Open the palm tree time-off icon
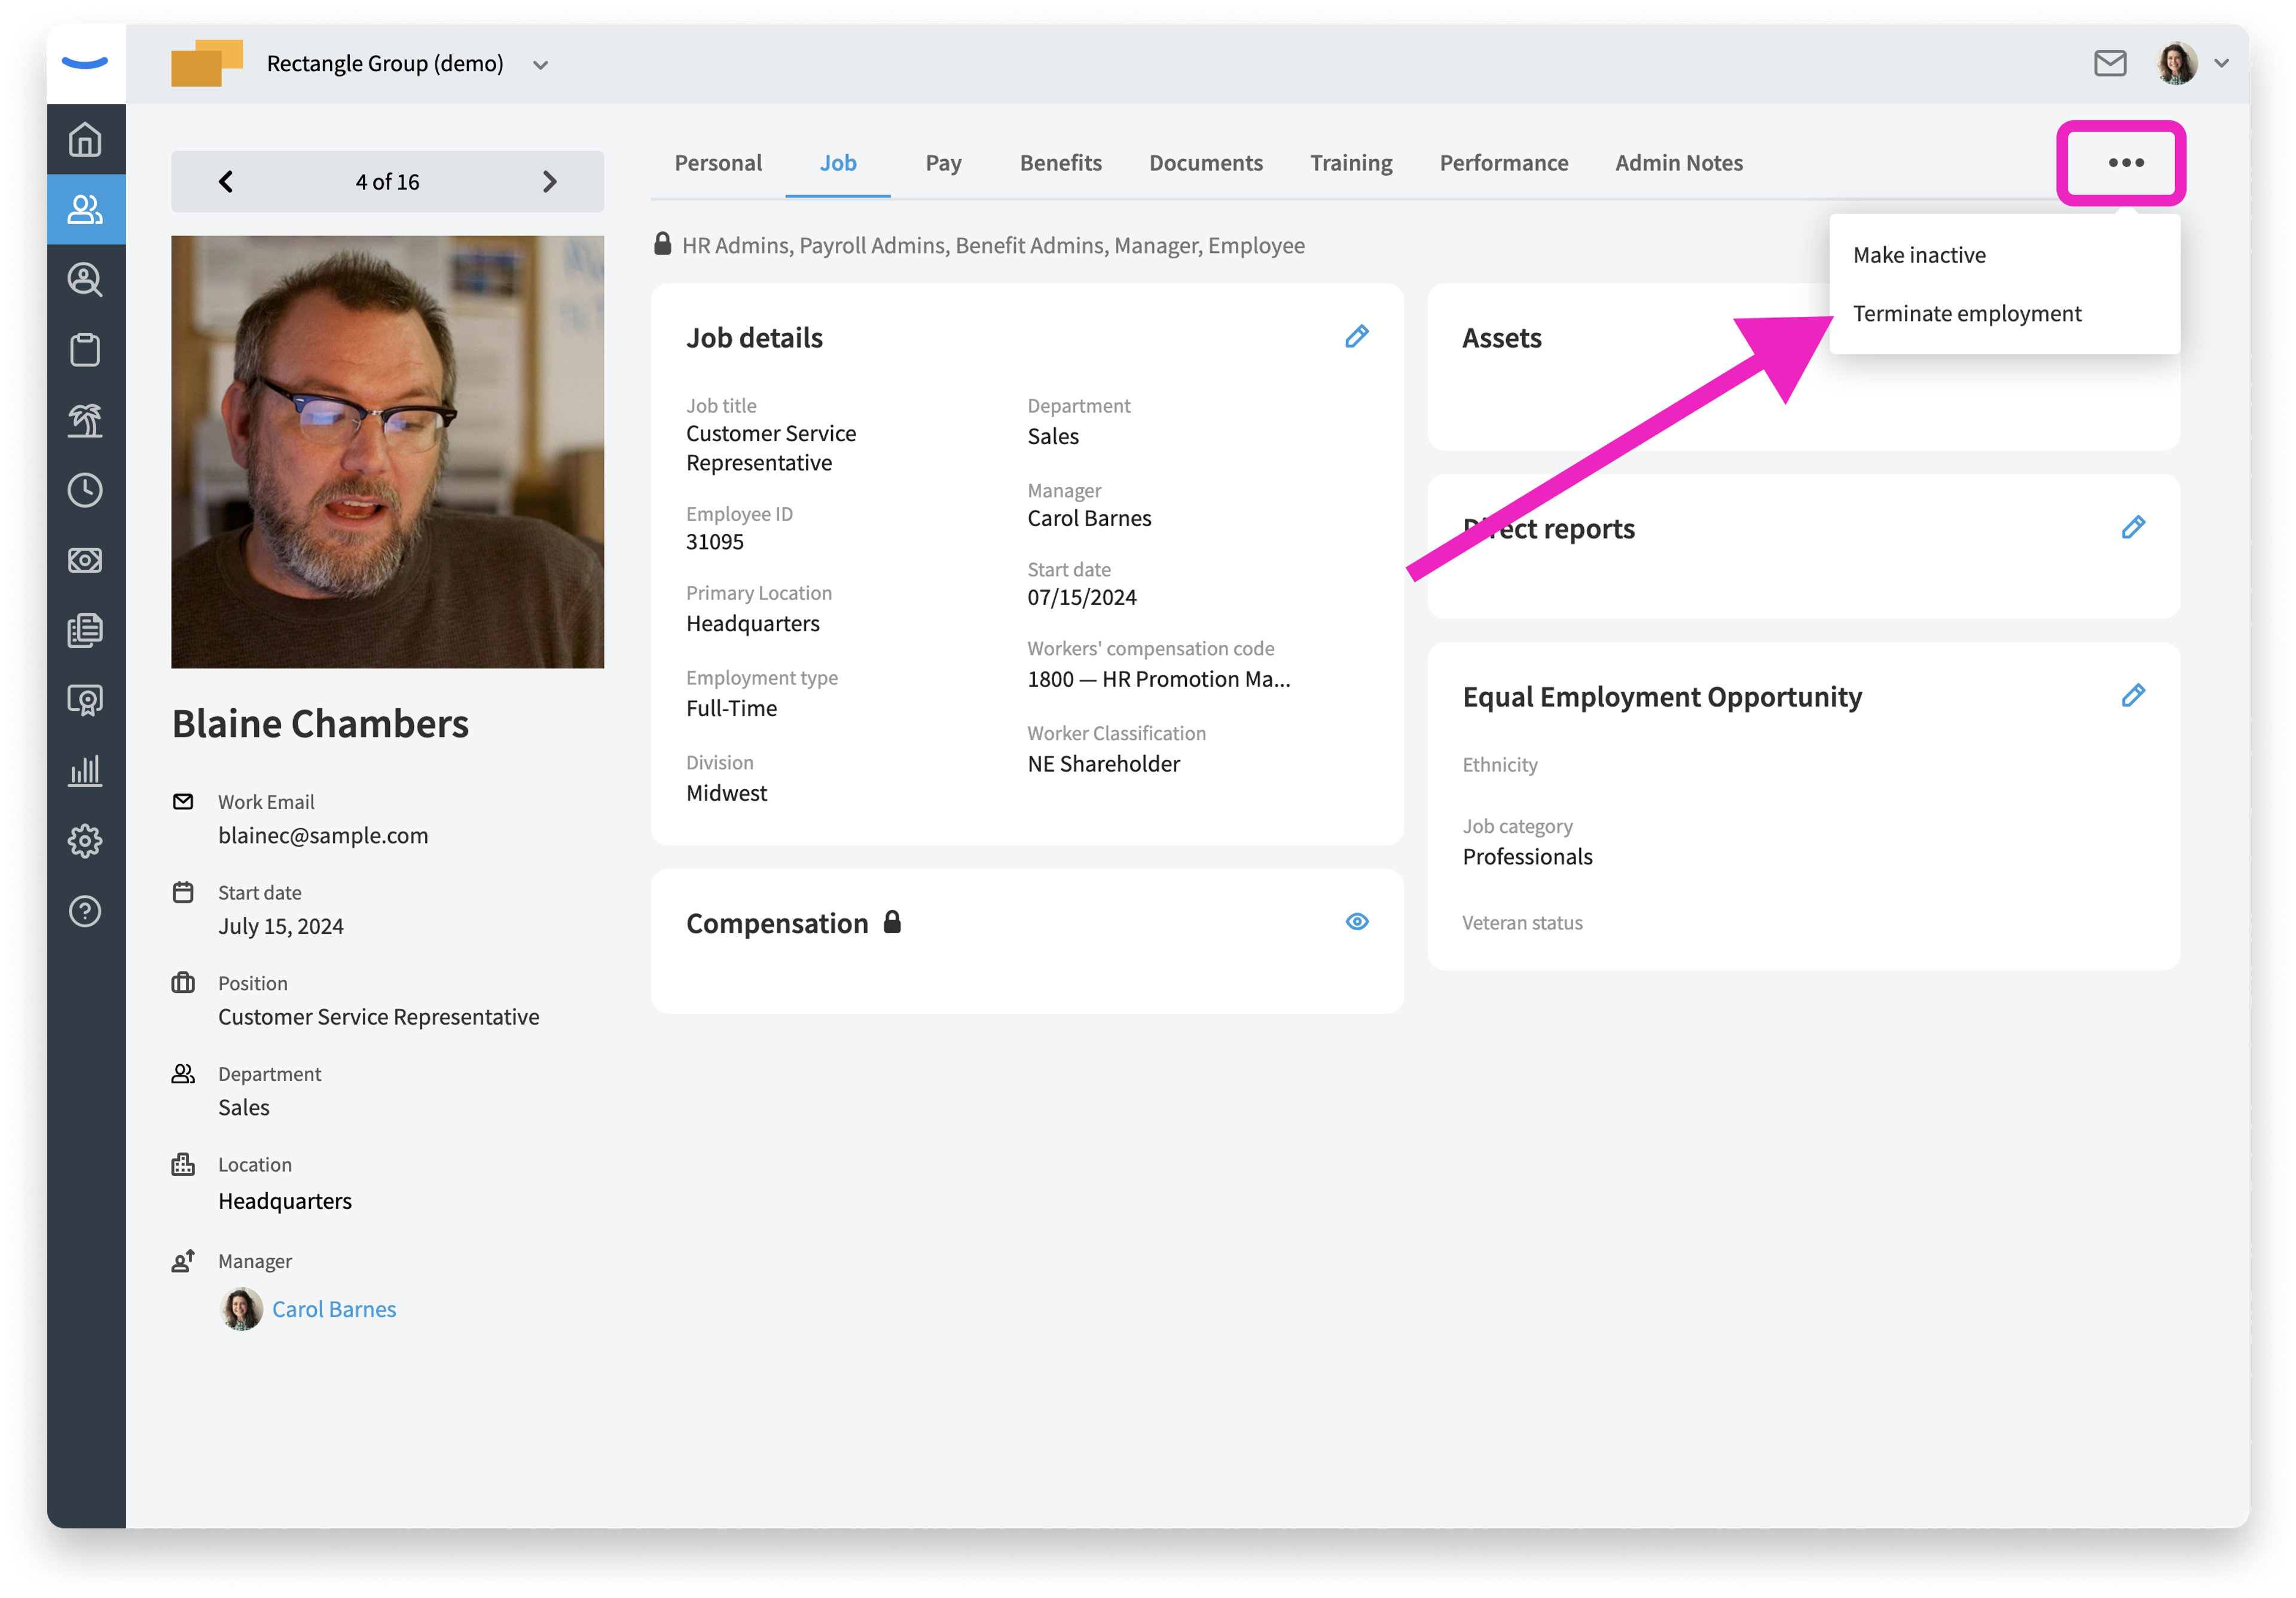This screenshot has height=1598, width=2296. [x=85, y=420]
